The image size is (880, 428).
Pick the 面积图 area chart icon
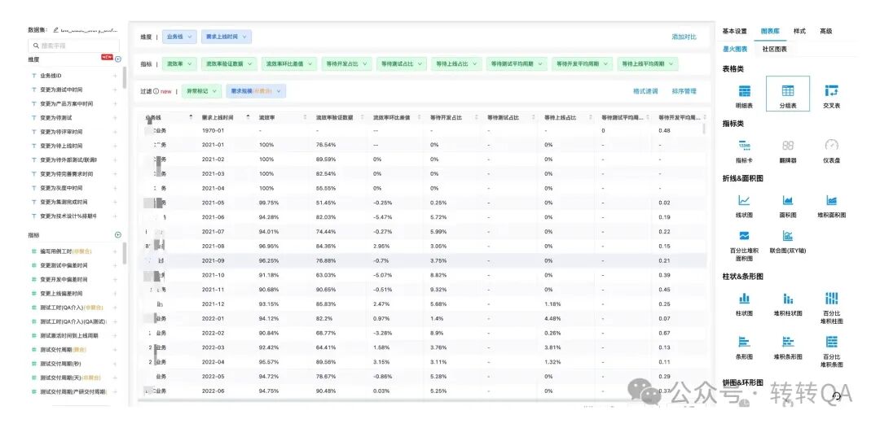coord(788,200)
